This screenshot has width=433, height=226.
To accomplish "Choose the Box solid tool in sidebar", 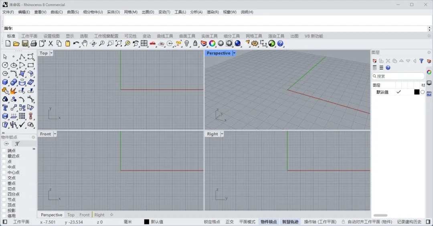I will (x=5, y=82).
